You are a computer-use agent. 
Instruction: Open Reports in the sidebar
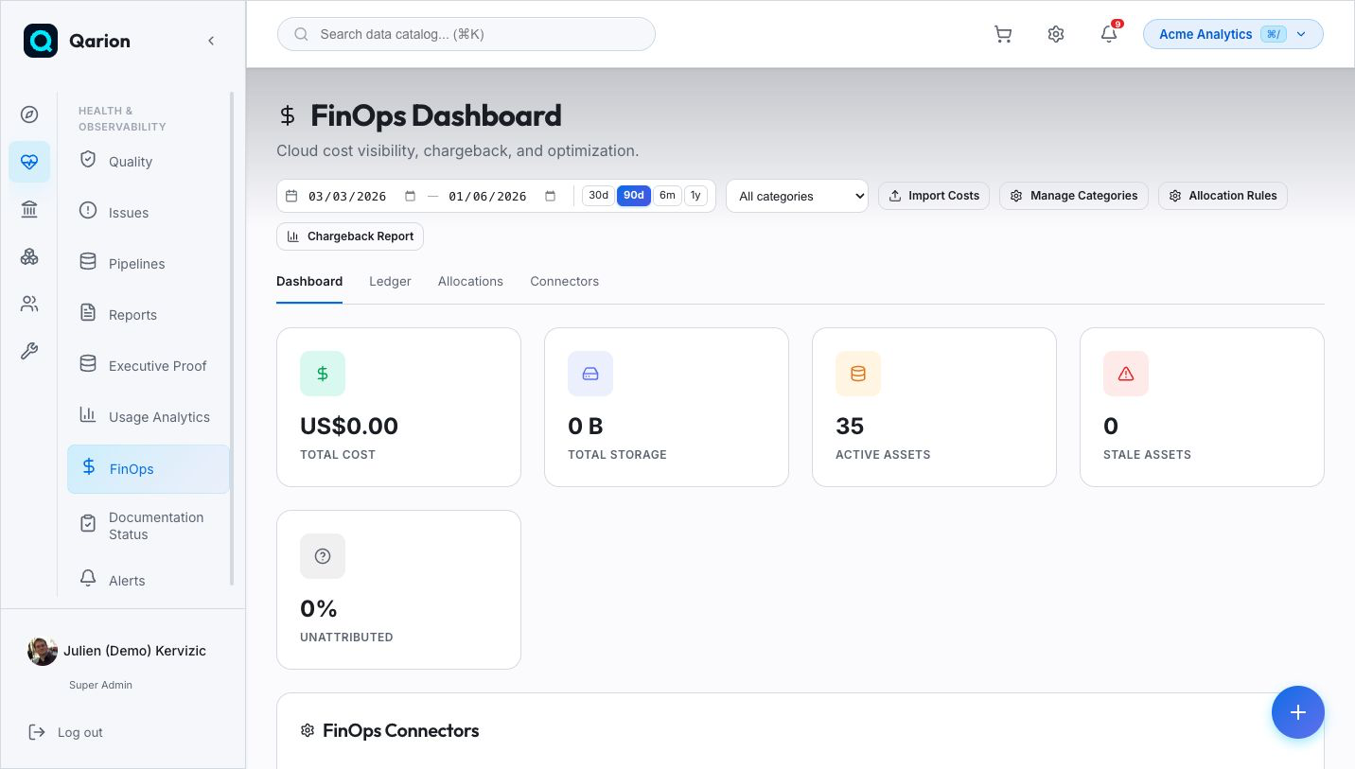[149, 315]
